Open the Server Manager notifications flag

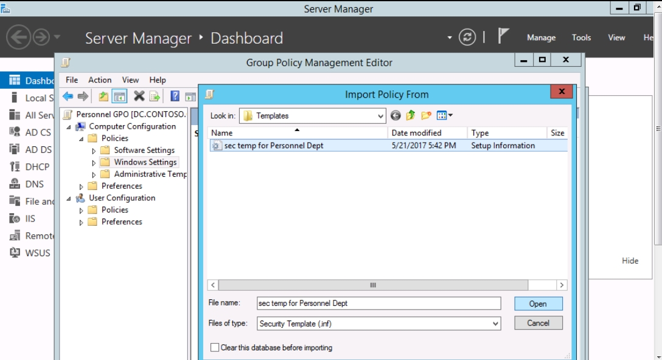click(x=503, y=37)
